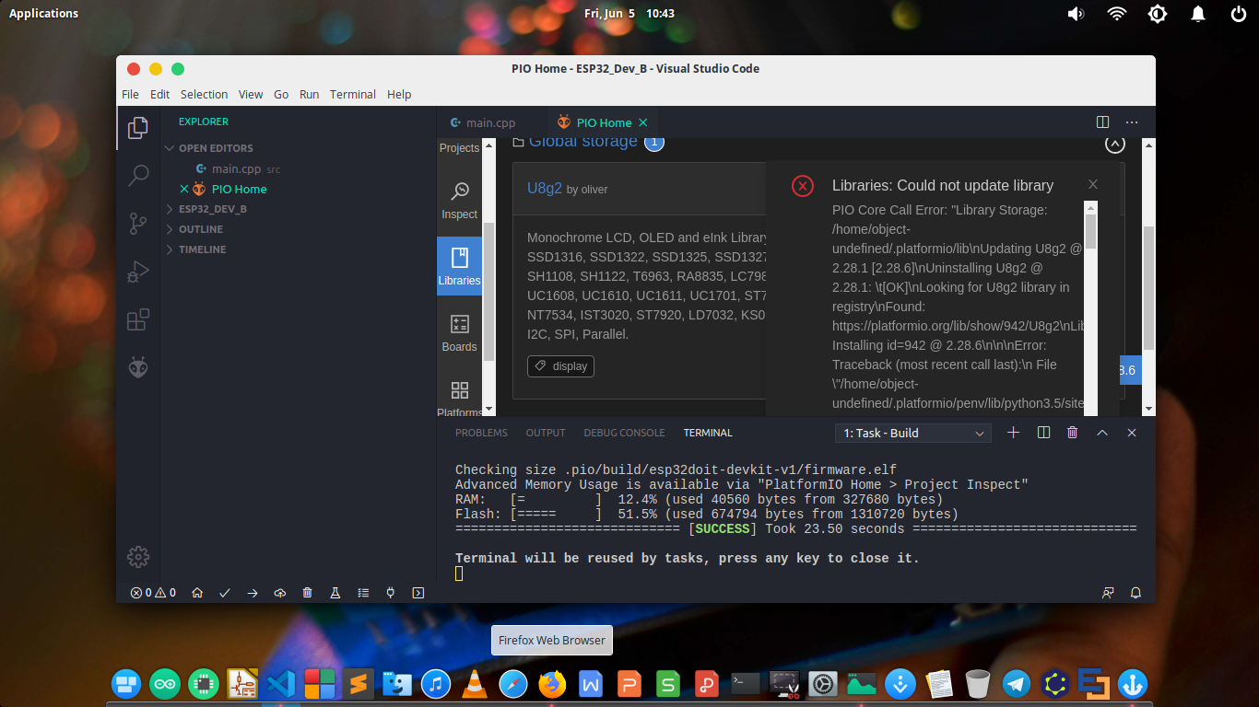Open the Wi-Fi indicator in system tray

(1117, 14)
